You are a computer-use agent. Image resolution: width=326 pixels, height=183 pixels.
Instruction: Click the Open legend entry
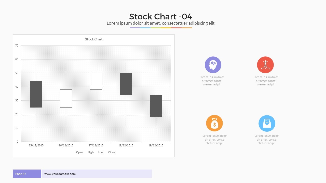(x=79, y=152)
